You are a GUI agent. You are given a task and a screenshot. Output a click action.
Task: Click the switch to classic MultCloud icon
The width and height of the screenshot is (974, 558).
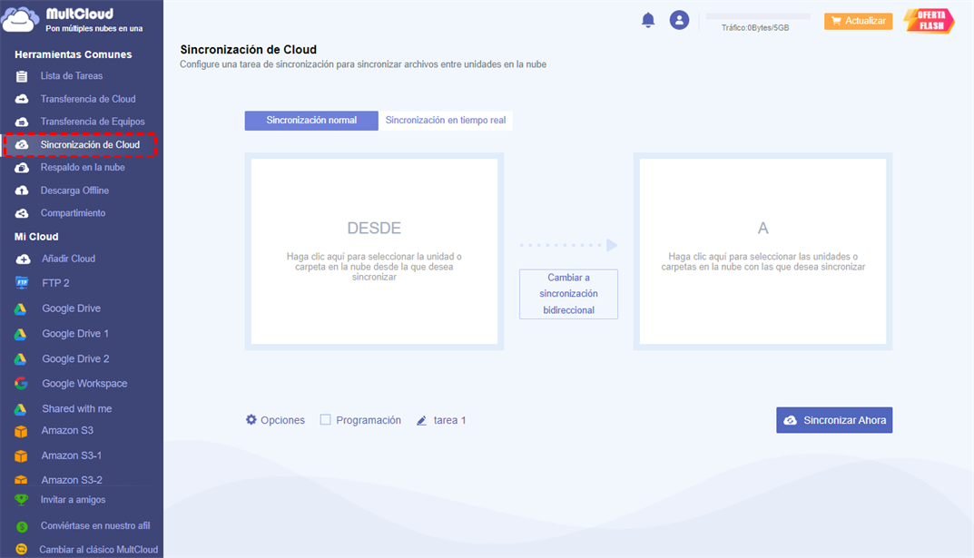tap(21, 549)
